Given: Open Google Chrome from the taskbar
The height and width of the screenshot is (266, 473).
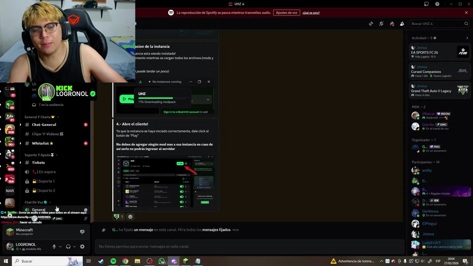Looking at the screenshot, I should (125, 261).
